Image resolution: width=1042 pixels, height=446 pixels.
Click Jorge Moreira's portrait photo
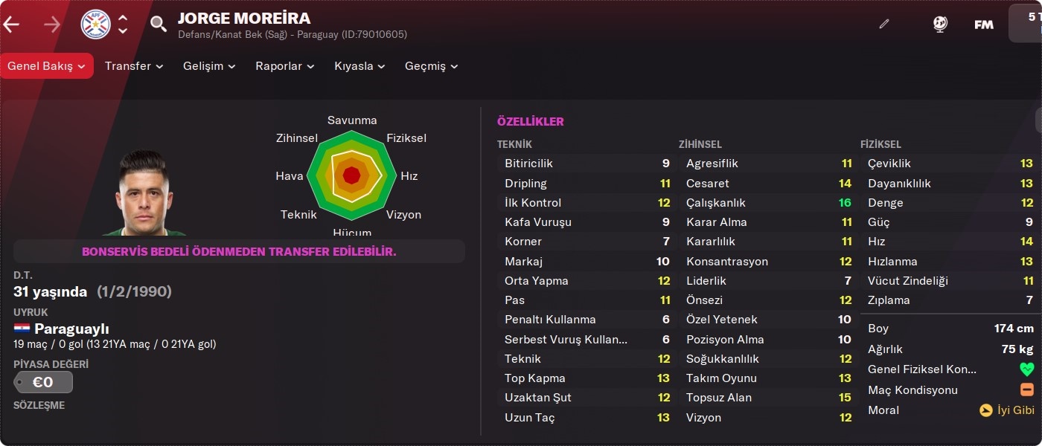pyautogui.click(x=144, y=193)
